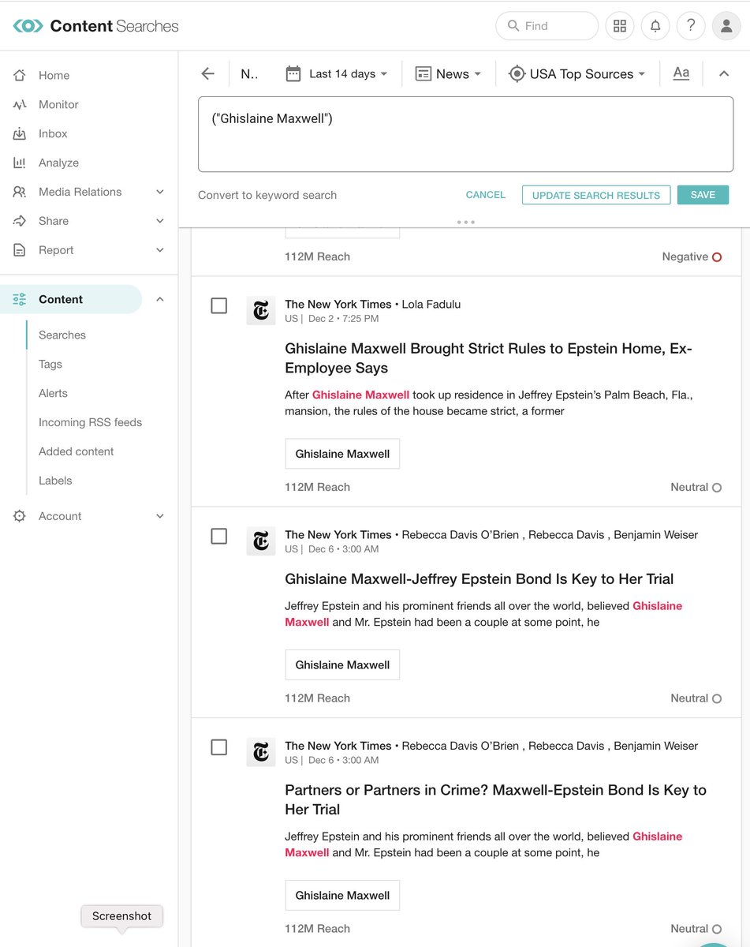The image size is (750, 947).
Task: Click the Account gear icon
Action: pyautogui.click(x=20, y=516)
